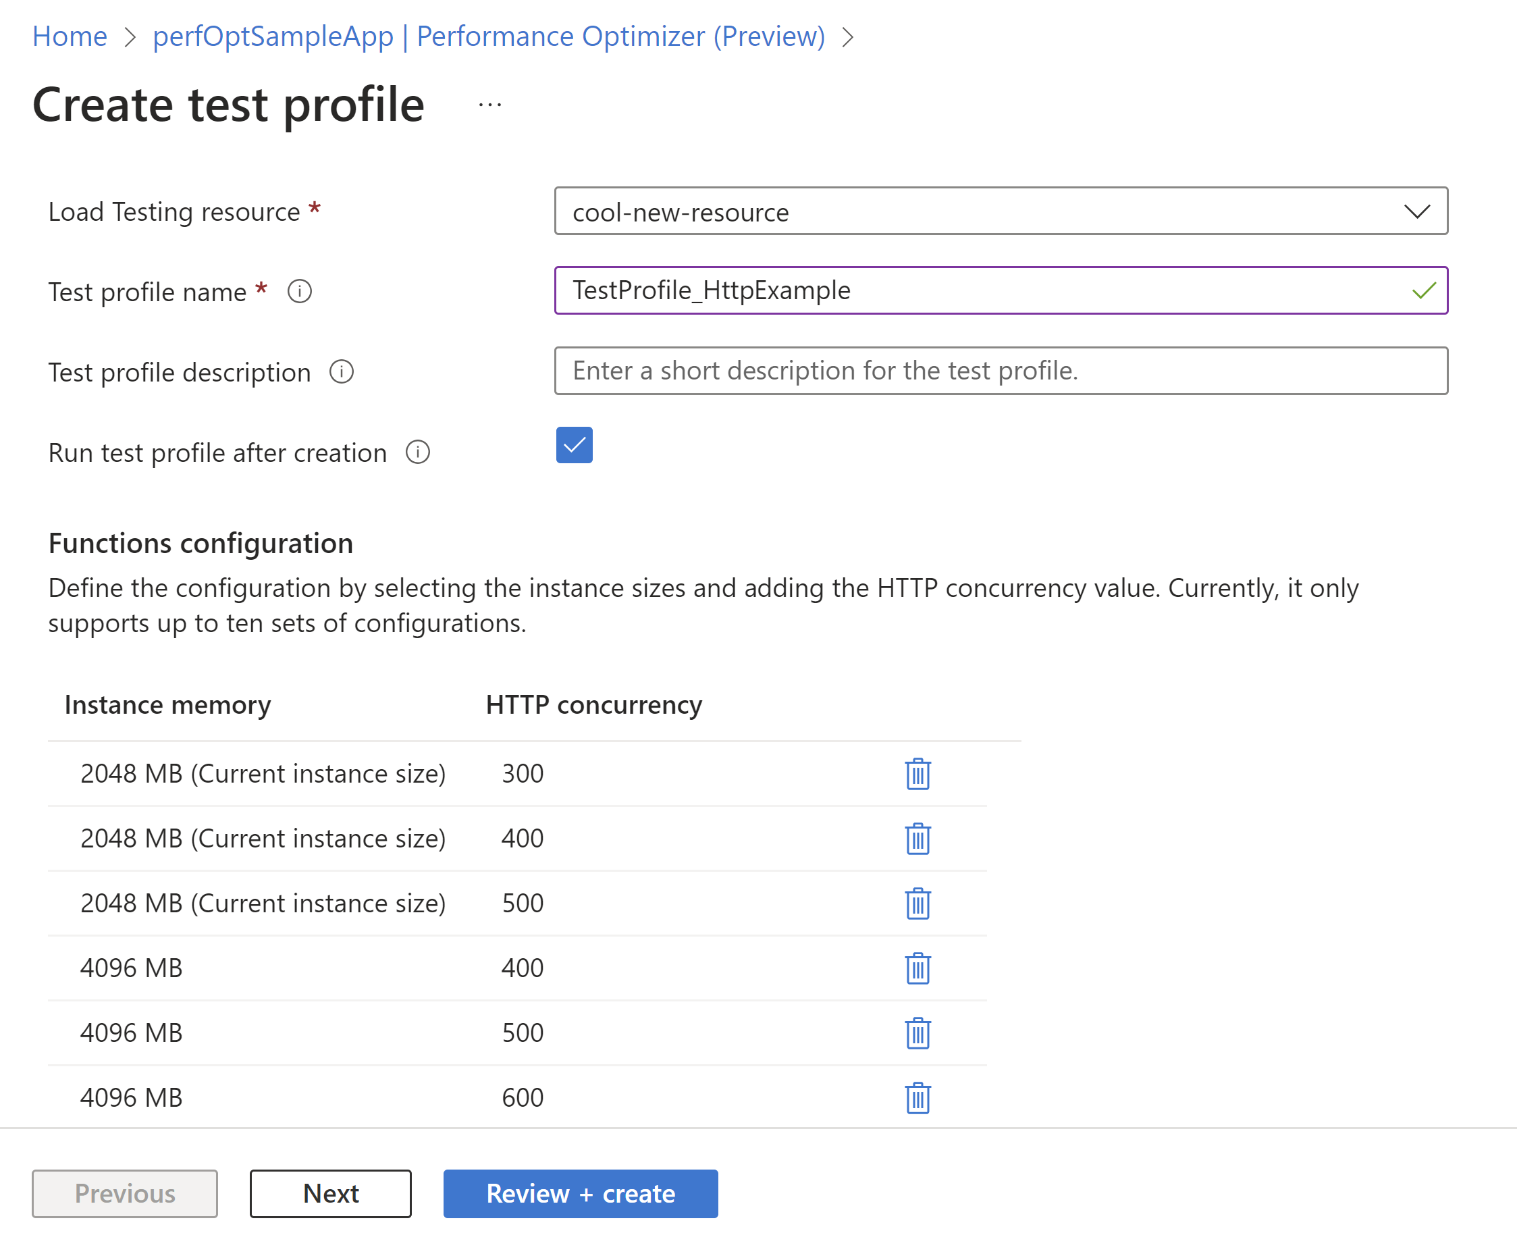Delete the 2048 MB 300 concurrency row

917,773
